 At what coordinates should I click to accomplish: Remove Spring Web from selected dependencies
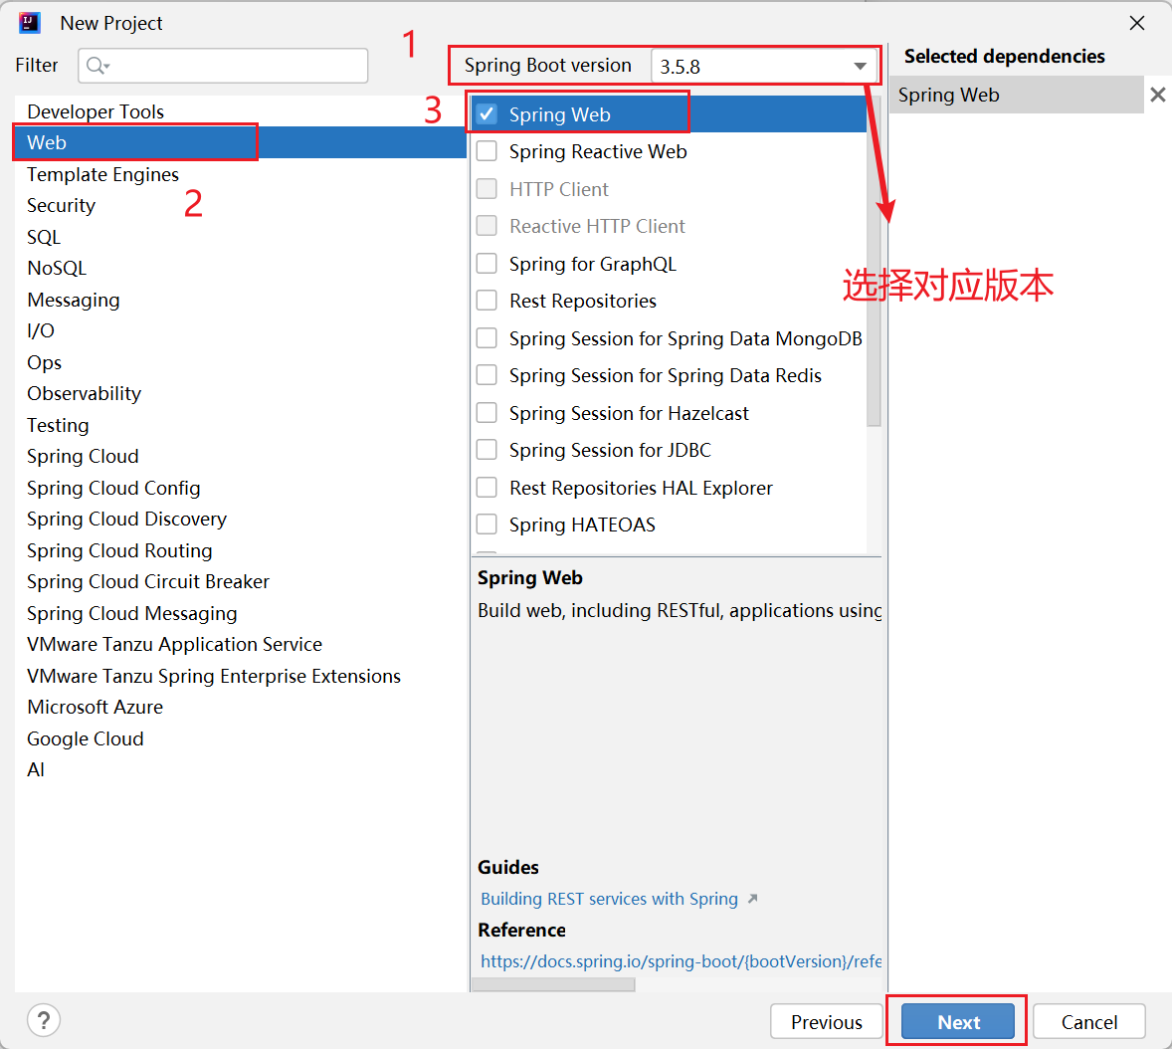point(1158,95)
